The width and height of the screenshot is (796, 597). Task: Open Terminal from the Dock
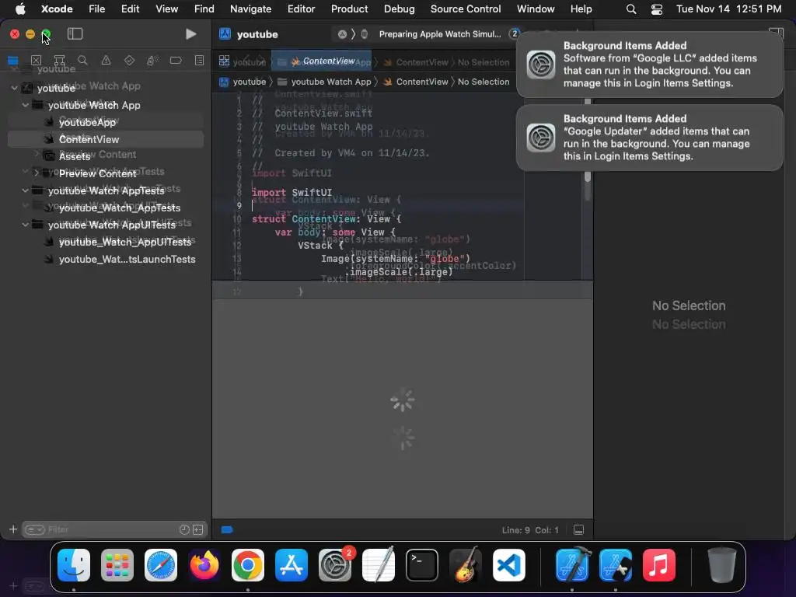(x=422, y=565)
